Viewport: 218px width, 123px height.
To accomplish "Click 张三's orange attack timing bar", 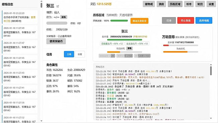I will tap(125, 52).
